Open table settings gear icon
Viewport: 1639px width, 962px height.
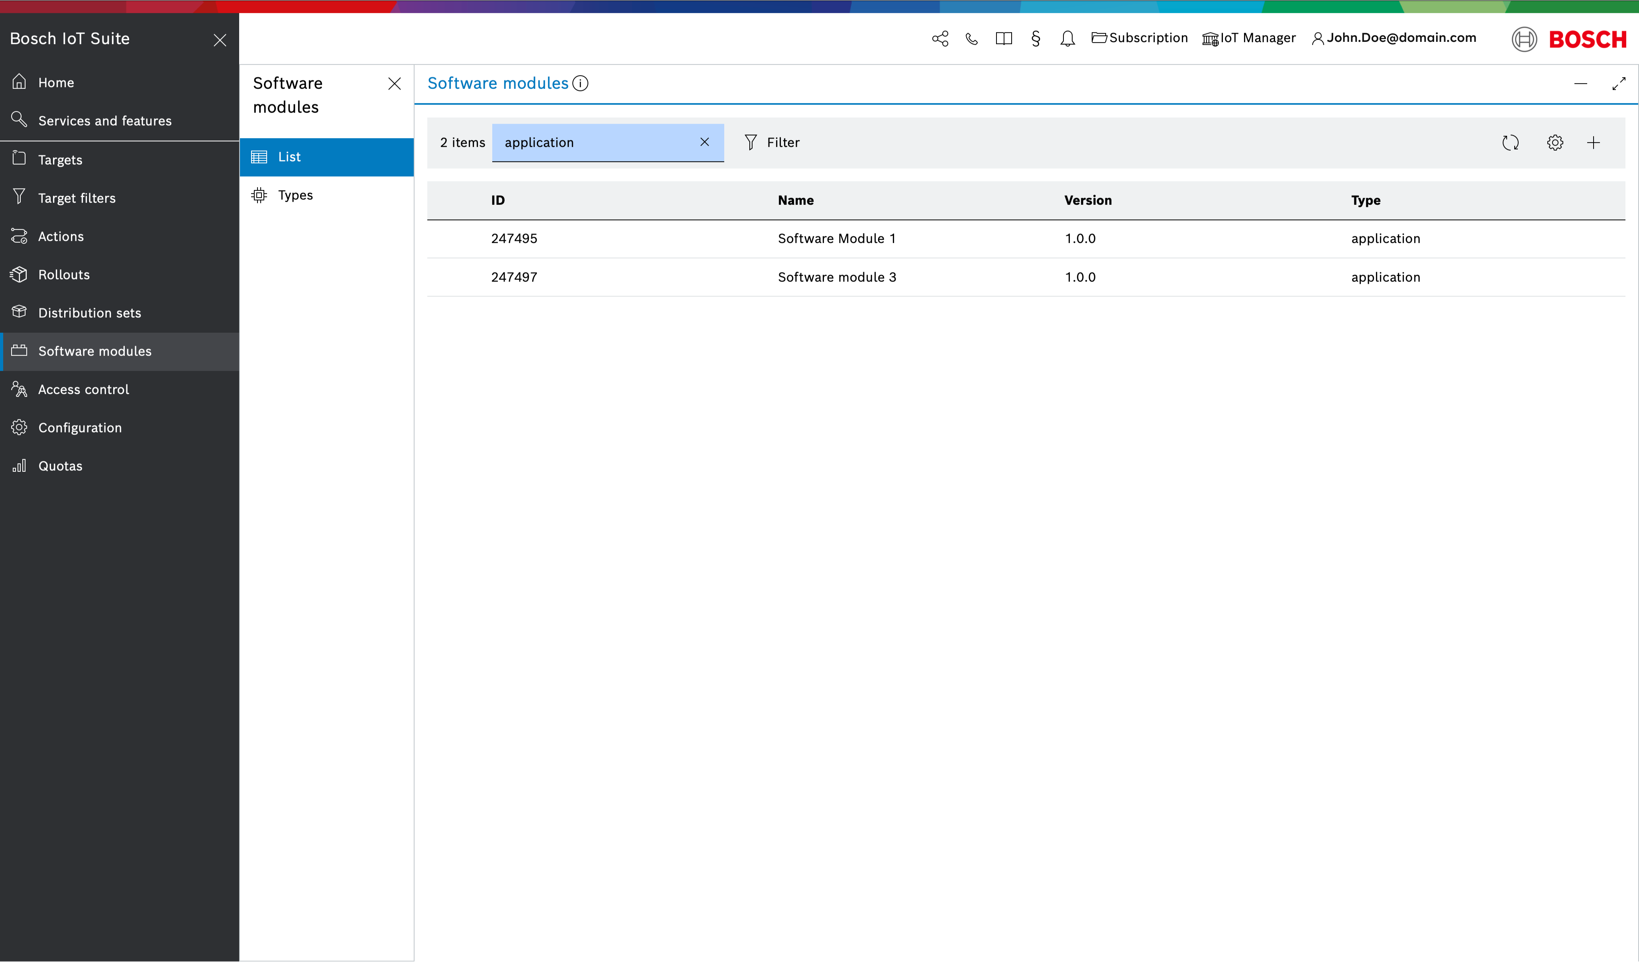coord(1554,142)
